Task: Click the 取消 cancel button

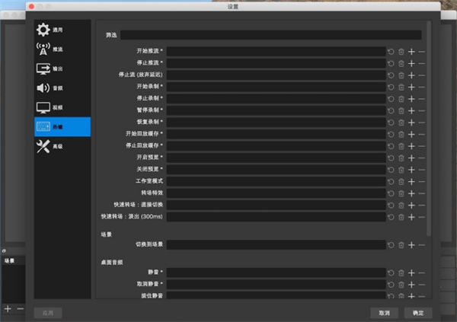Action: [x=385, y=313]
